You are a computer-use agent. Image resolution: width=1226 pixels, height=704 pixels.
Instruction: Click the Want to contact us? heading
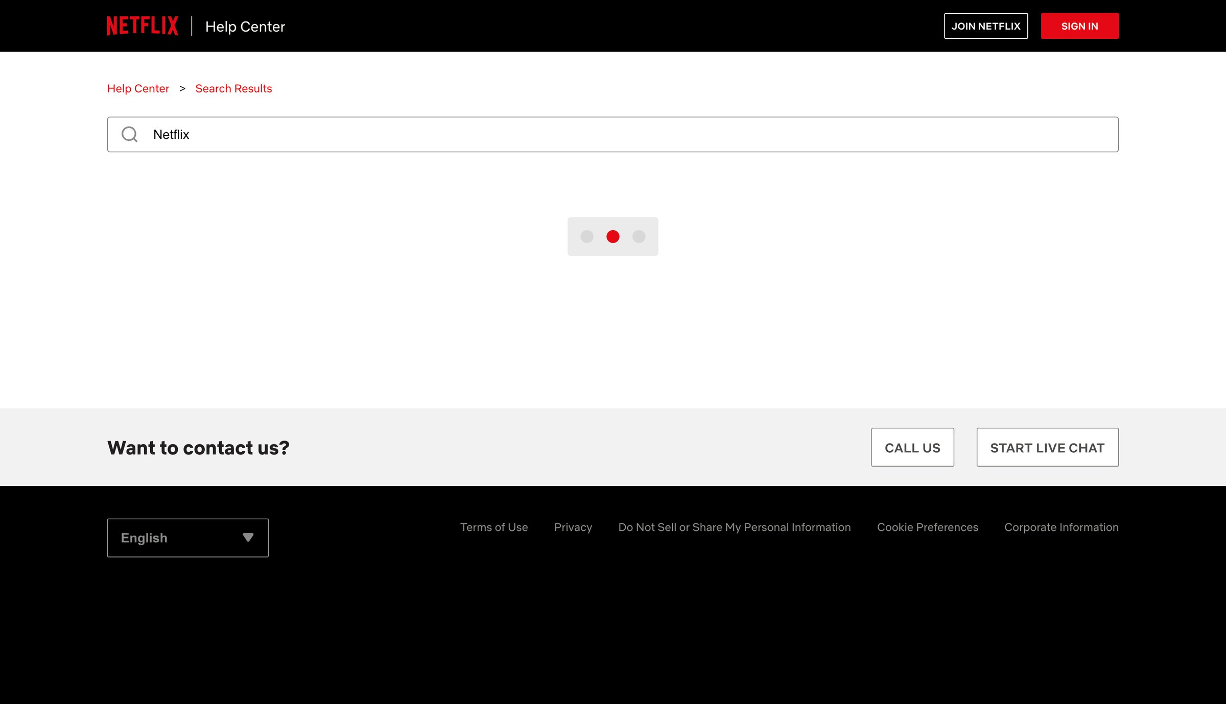[x=198, y=448]
